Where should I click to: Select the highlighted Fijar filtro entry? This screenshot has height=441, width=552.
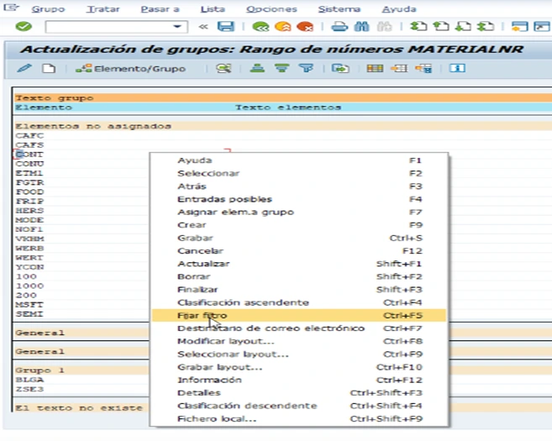point(299,315)
